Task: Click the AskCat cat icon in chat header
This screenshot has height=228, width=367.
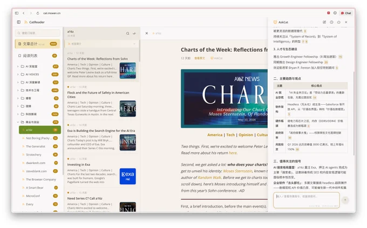Action: click(x=275, y=22)
